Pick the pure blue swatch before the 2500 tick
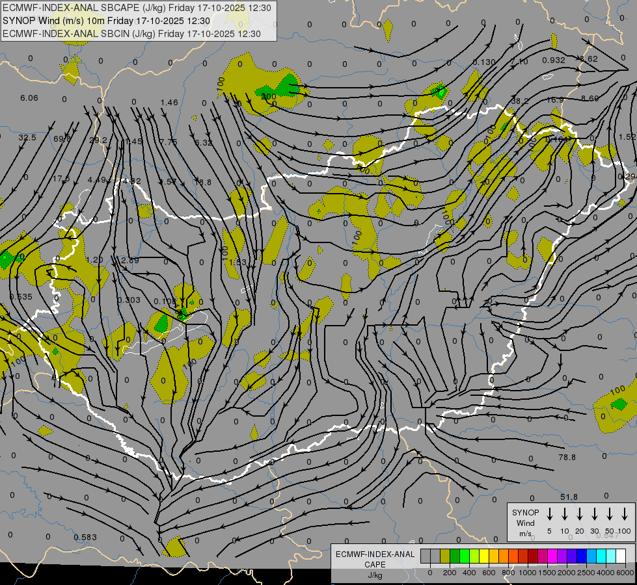 [x=581, y=556]
